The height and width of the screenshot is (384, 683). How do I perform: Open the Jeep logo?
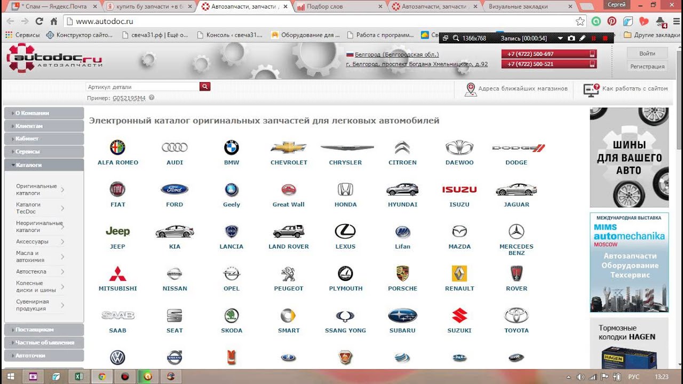coord(117,231)
